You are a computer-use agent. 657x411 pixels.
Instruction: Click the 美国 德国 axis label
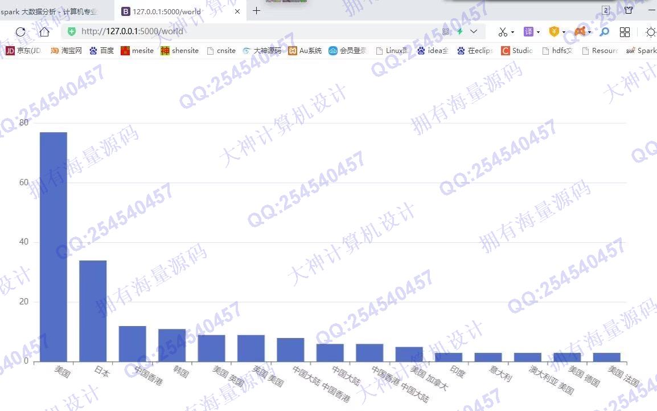point(584,376)
